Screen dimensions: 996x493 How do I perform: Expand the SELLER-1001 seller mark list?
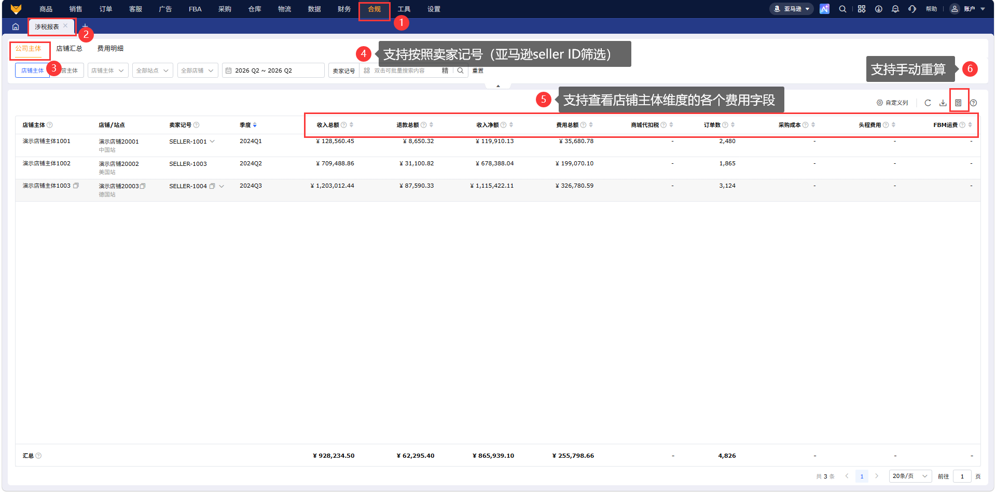pos(212,142)
